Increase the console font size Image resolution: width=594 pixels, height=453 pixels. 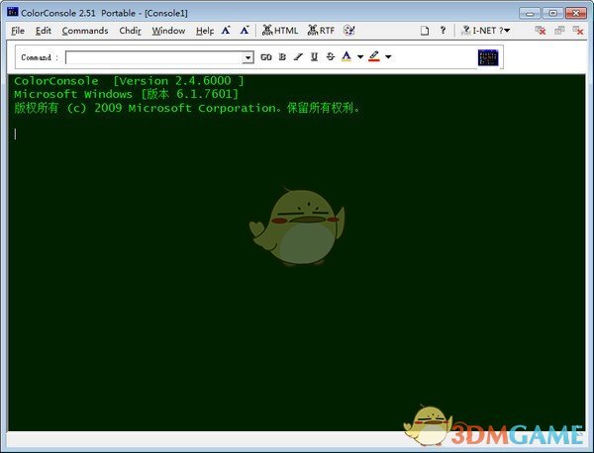(x=226, y=31)
